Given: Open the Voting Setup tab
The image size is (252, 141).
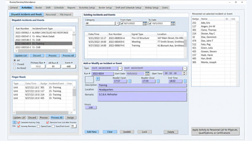Looking at the screenshot, I should pos(151,7).
